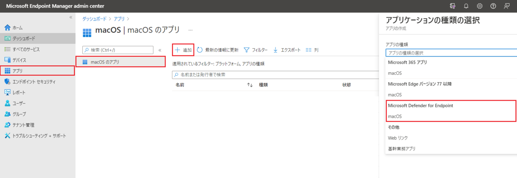
Task: Collapse the blade menu with double chevron
Action: click(160, 50)
